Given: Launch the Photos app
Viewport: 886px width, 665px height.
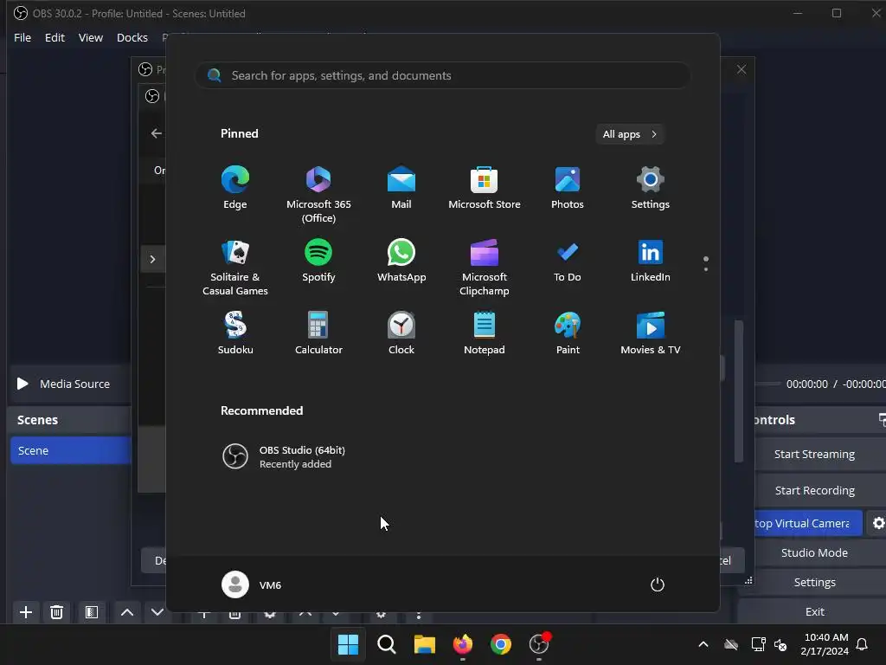Looking at the screenshot, I should 568,188.
